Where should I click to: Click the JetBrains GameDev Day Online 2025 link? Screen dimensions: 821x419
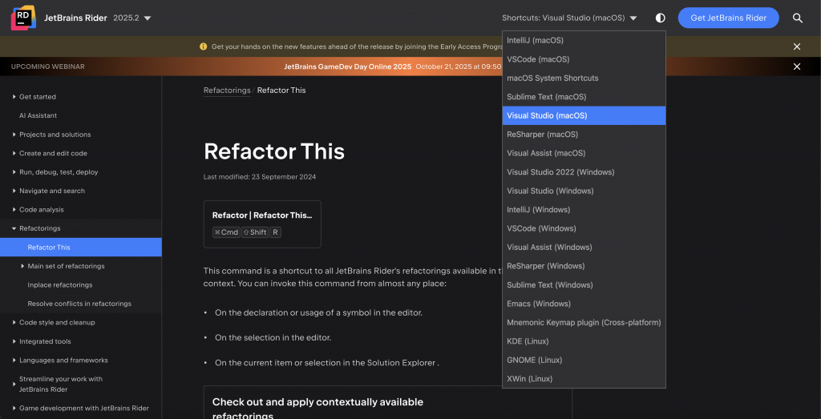point(348,66)
